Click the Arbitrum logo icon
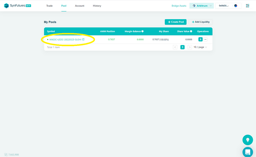 point(194,6)
